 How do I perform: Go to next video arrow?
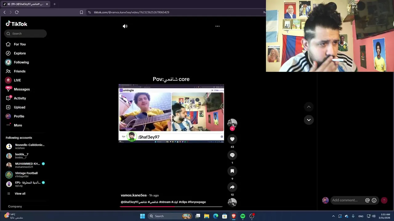[309, 120]
